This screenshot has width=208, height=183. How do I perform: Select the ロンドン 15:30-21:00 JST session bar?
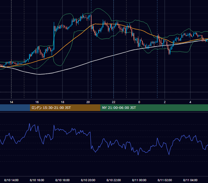coord(65,108)
